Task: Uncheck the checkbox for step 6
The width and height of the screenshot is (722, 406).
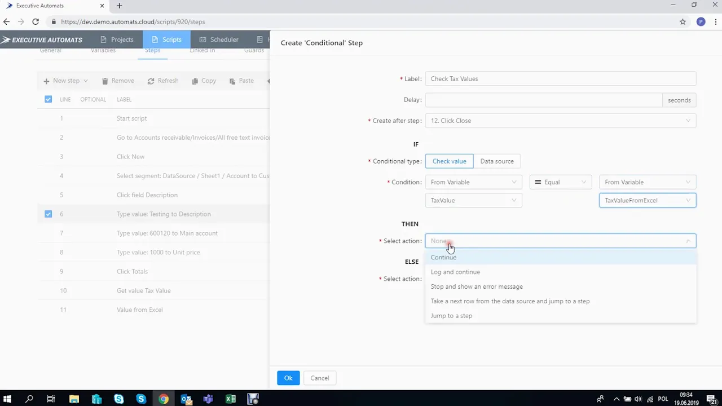Action: click(48, 214)
